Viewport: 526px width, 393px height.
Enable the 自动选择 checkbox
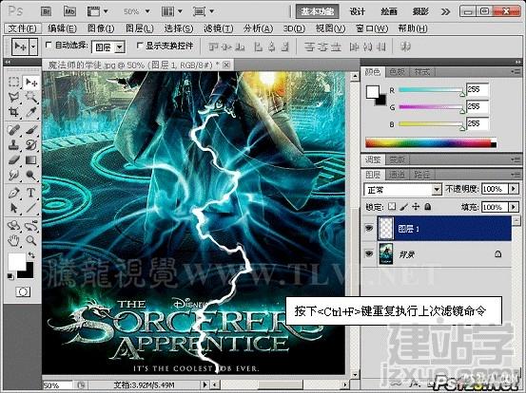click(x=49, y=45)
